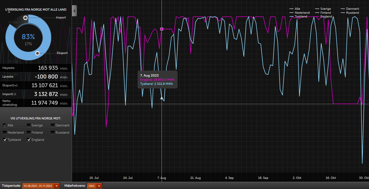Click the Tyskland legend line in the chart

coord(292,17)
